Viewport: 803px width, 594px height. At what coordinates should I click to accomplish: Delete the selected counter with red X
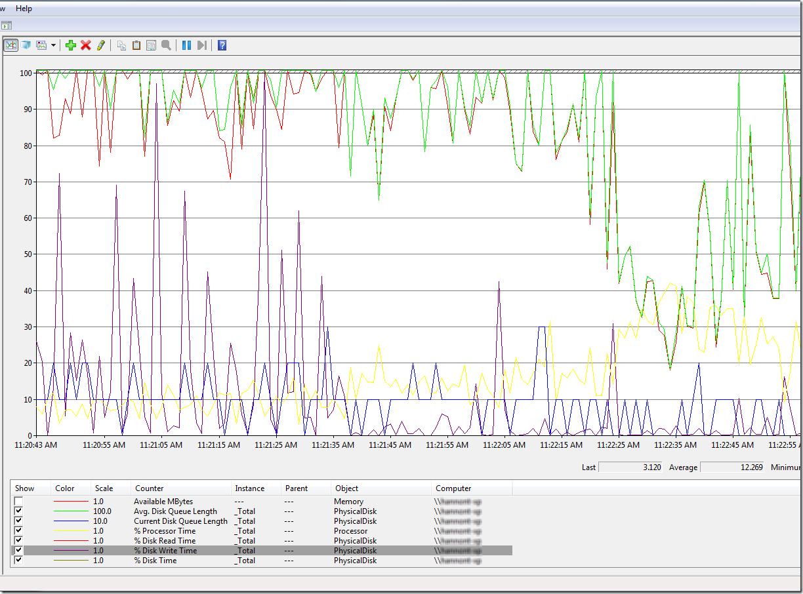(86, 45)
